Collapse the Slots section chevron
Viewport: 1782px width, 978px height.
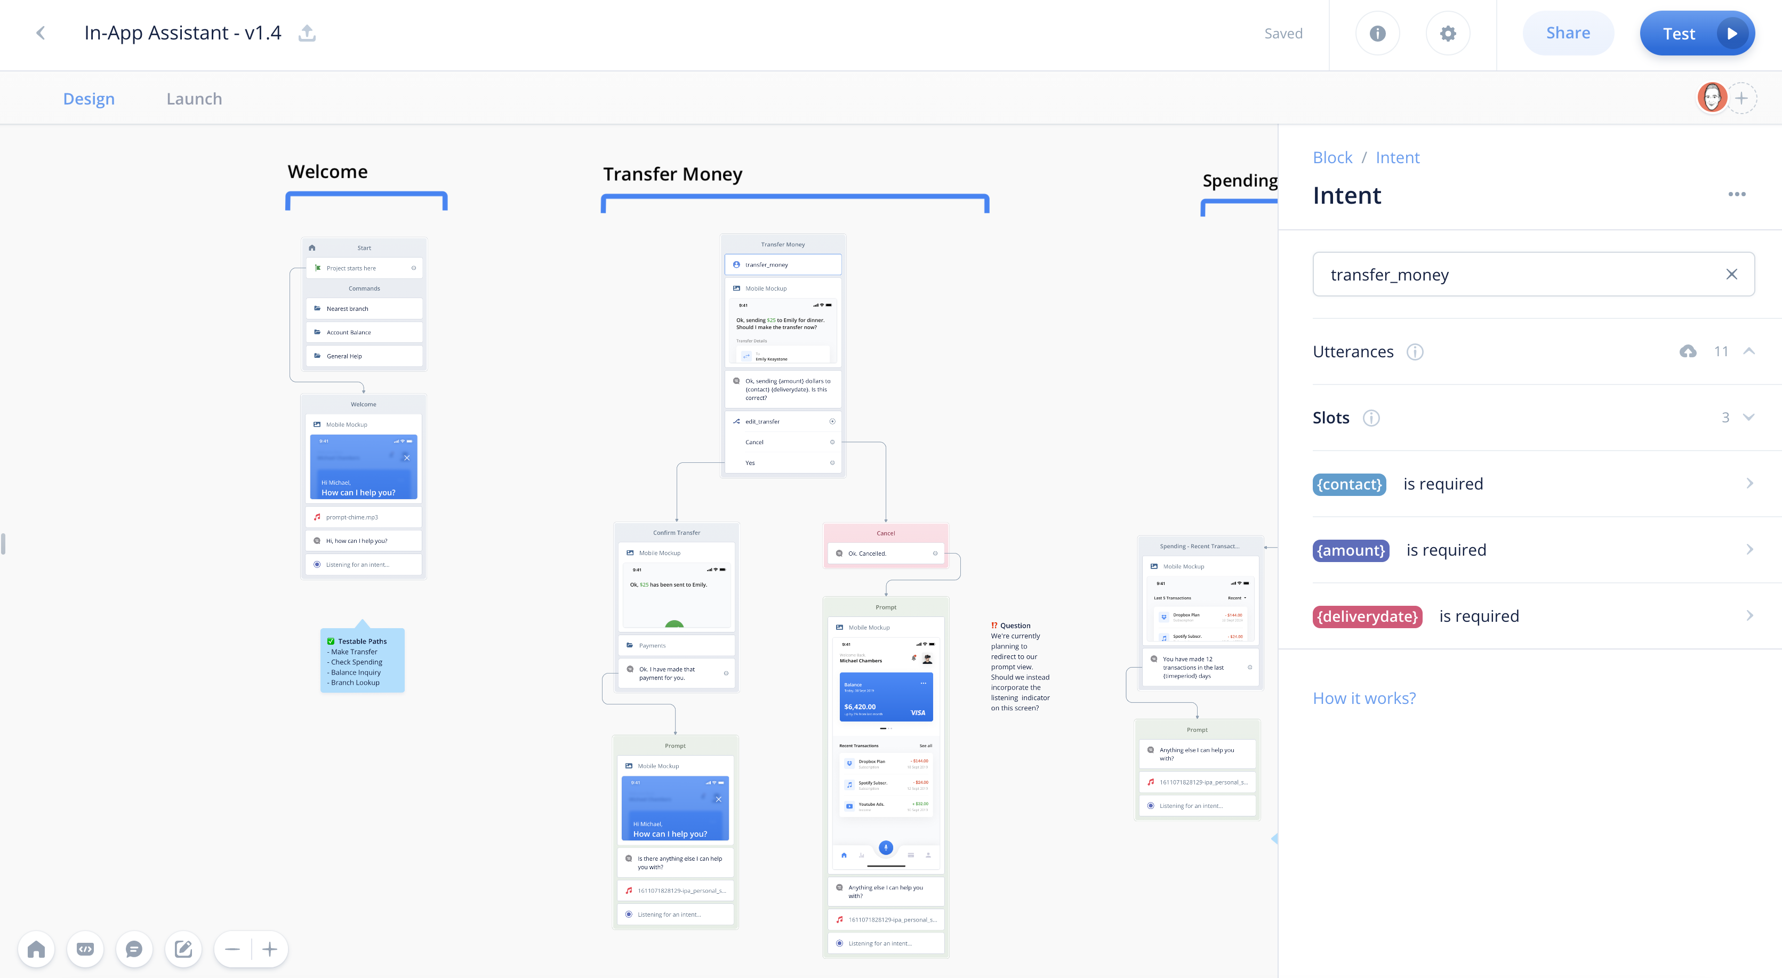click(x=1749, y=417)
